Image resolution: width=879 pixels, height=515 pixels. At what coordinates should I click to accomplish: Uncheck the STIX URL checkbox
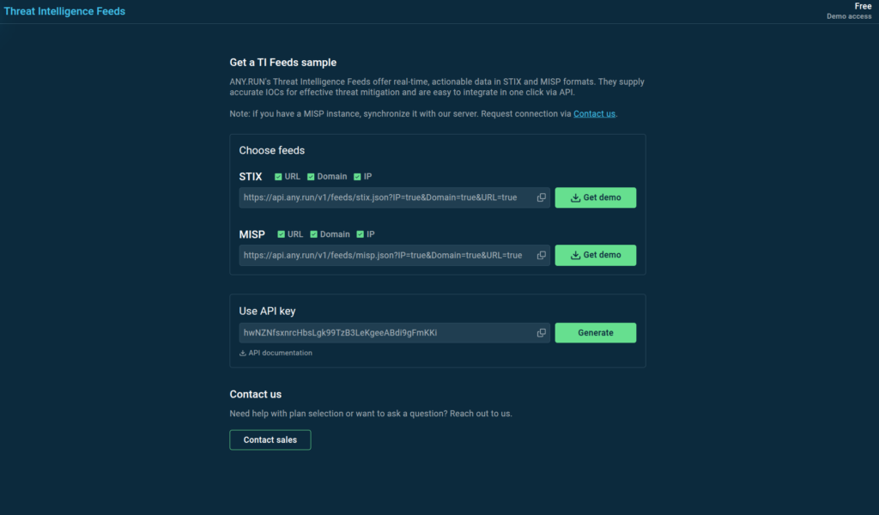pyautogui.click(x=278, y=177)
